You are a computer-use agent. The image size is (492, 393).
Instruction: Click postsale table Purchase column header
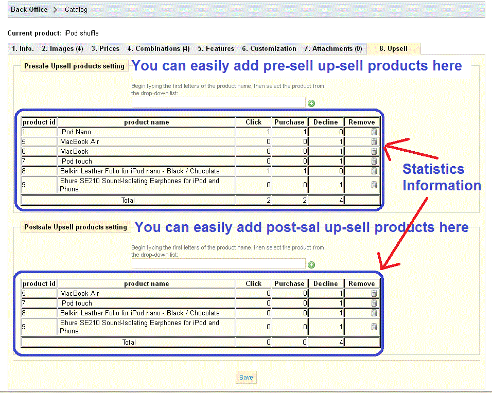coord(289,283)
